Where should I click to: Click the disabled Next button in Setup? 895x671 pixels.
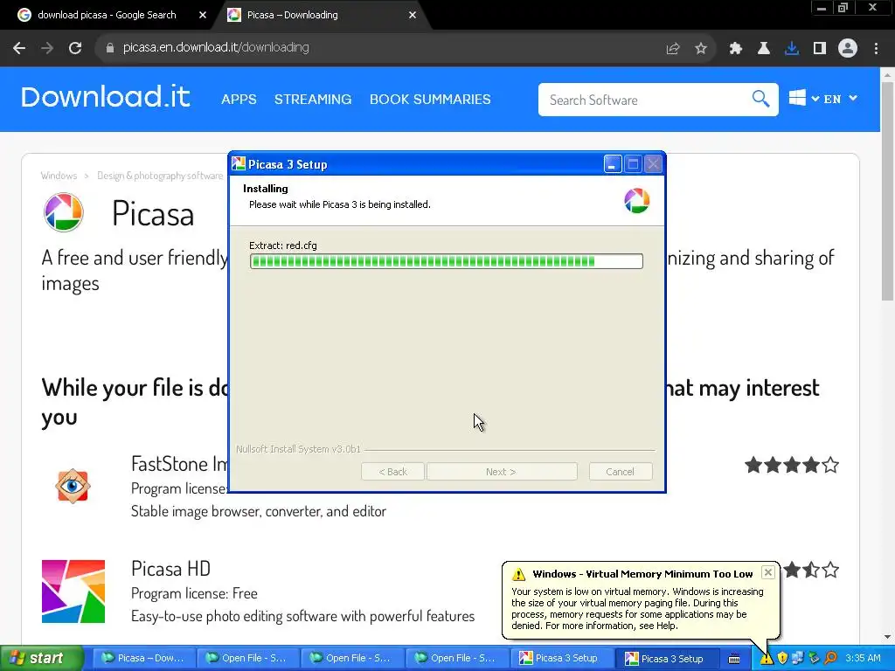pyautogui.click(x=501, y=472)
